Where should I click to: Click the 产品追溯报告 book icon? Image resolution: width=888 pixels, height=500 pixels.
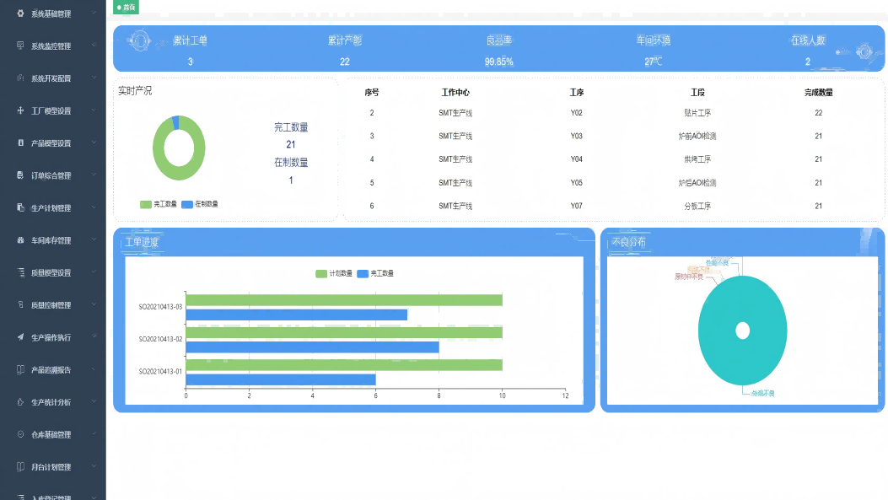[21, 369]
